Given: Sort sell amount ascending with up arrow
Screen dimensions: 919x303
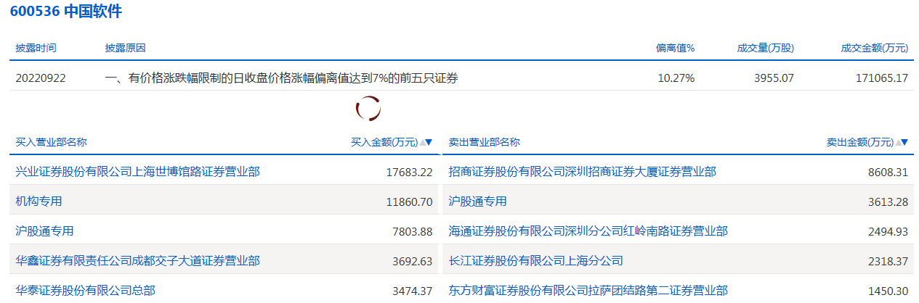Looking at the screenshot, I should (897, 143).
